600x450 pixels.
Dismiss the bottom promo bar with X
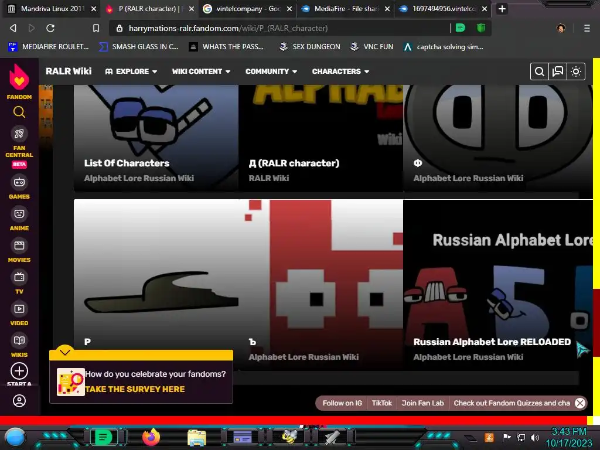pyautogui.click(x=580, y=403)
